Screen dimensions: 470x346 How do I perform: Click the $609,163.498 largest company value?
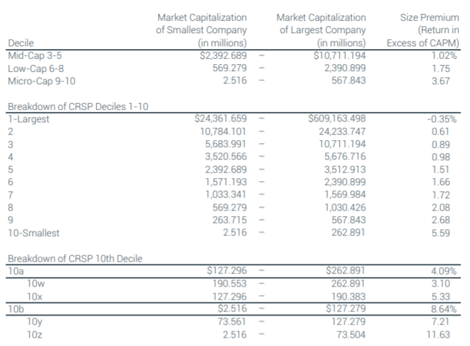coord(337,119)
